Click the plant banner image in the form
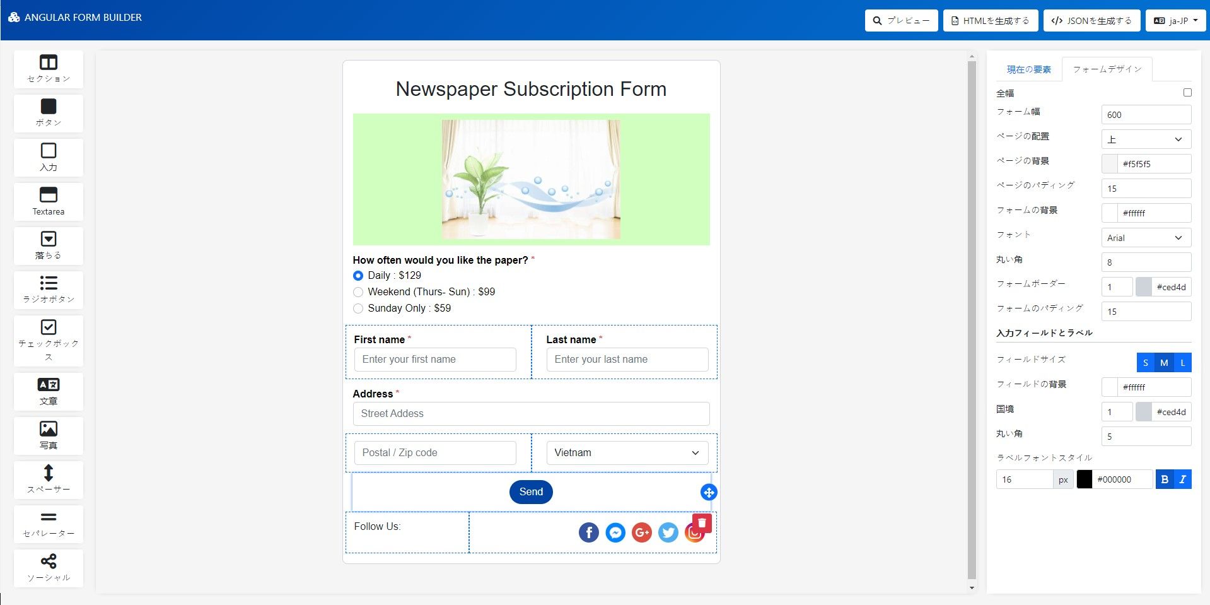The width and height of the screenshot is (1210, 605). click(x=531, y=179)
